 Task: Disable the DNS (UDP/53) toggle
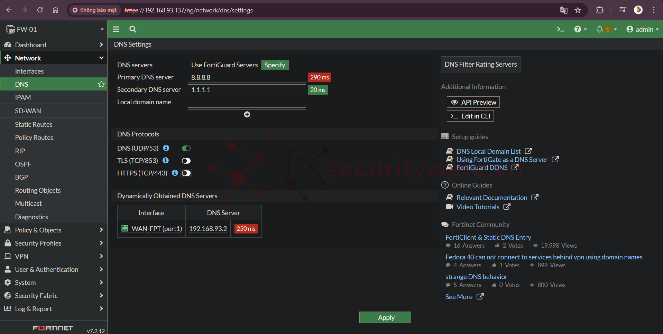(186, 149)
